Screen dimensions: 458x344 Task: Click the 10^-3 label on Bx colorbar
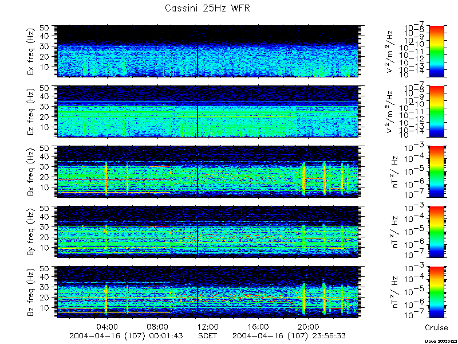(x=414, y=147)
